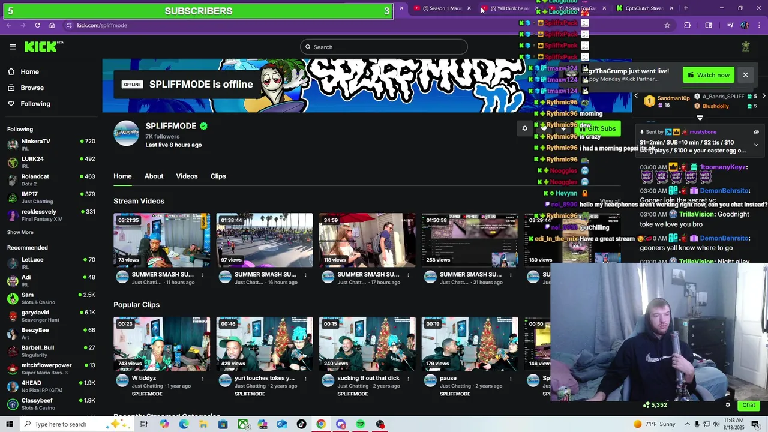Screen dimensions: 768x432
Task: Open the 00:19 pause clip thumbnail
Action: click(470, 344)
